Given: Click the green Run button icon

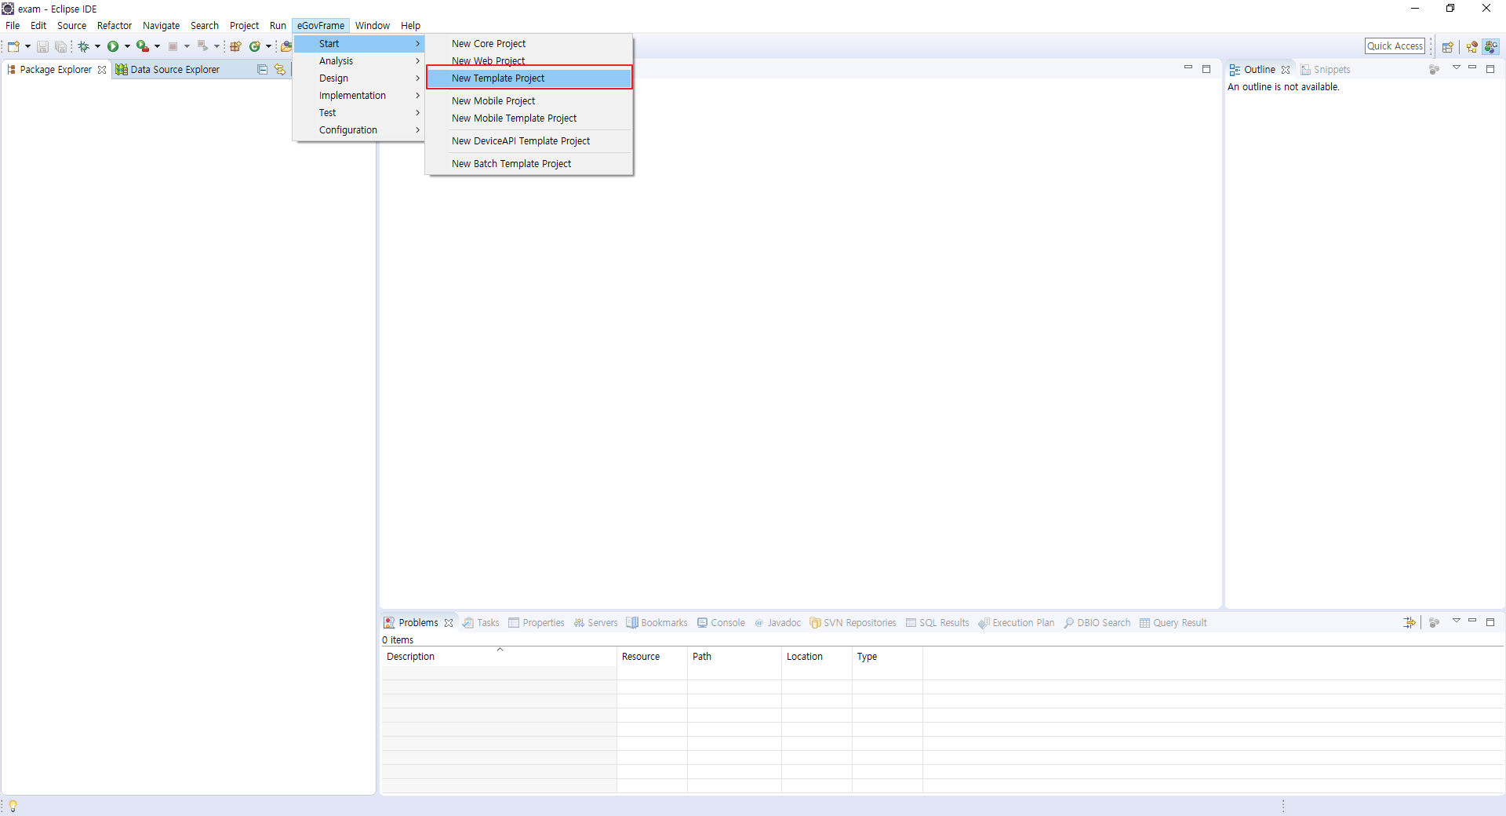Looking at the screenshot, I should [113, 46].
